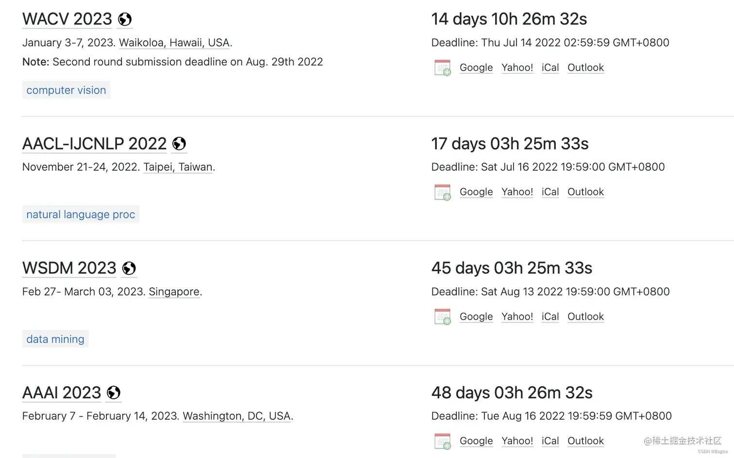Add AACL-IJCNLP deadline via Yahoo! link

pyautogui.click(x=517, y=192)
